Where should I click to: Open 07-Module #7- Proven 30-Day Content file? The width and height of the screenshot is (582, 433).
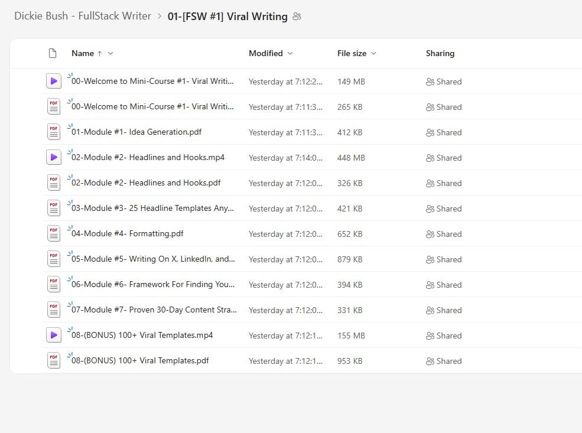pos(154,310)
